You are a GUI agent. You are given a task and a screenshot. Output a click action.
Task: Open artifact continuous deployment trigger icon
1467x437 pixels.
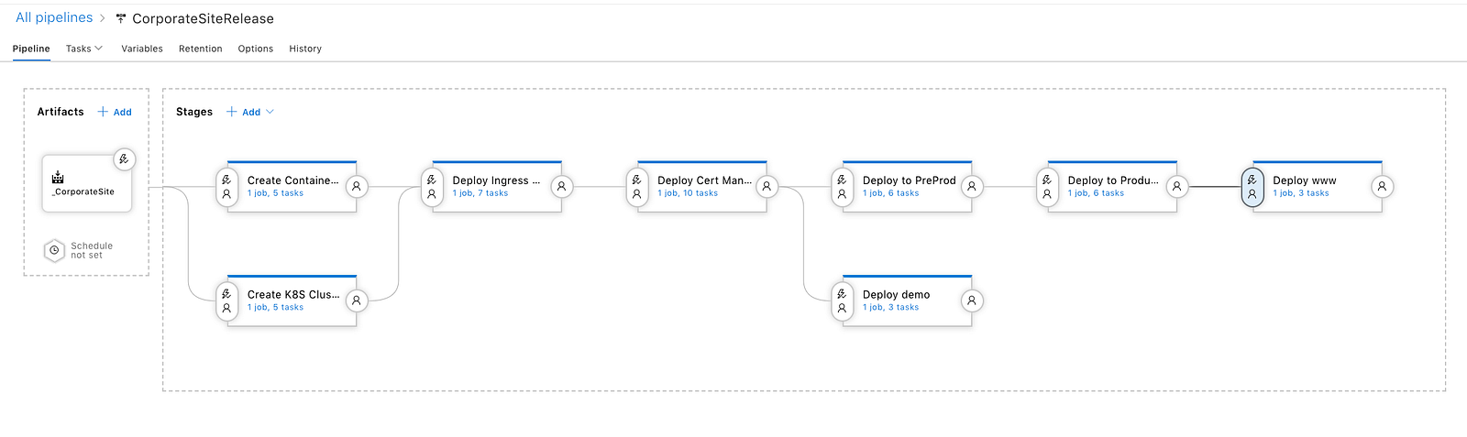[x=124, y=159]
